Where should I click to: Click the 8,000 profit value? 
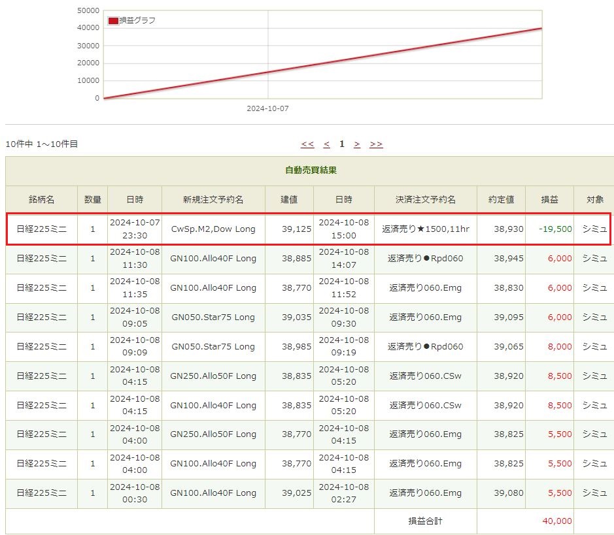(x=560, y=346)
